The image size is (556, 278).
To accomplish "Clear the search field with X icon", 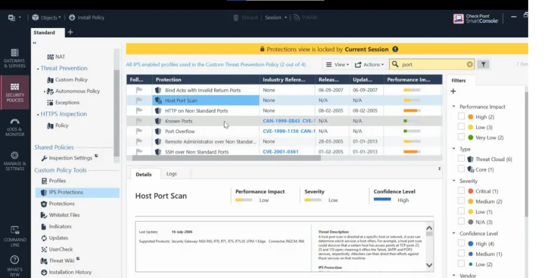I will coord(470,65).
